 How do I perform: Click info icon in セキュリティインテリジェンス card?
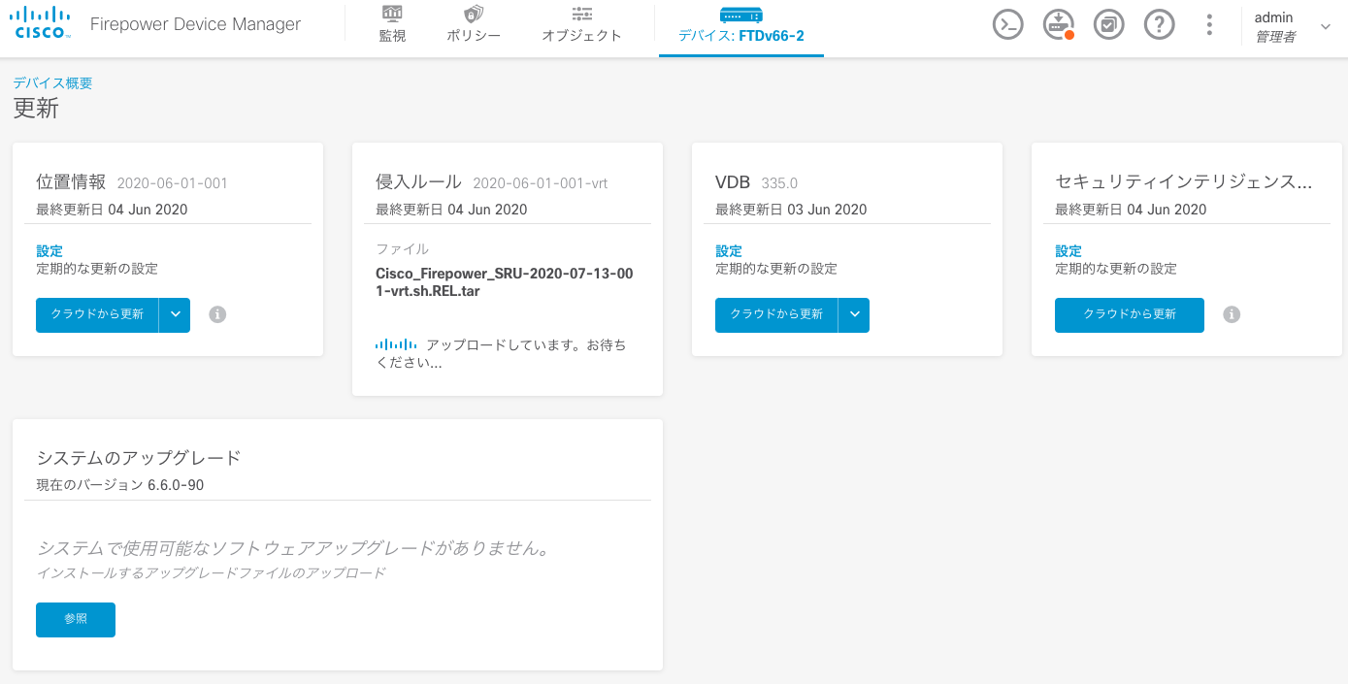click(1232, 314)
